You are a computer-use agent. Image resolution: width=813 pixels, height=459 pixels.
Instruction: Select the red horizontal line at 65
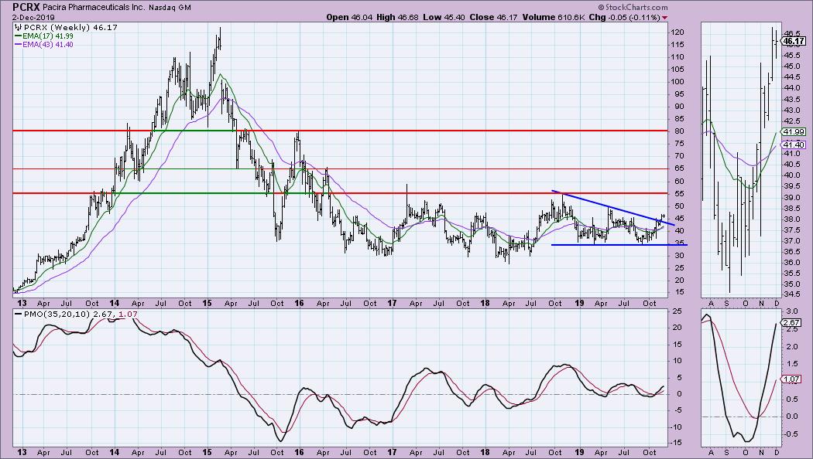340,168
